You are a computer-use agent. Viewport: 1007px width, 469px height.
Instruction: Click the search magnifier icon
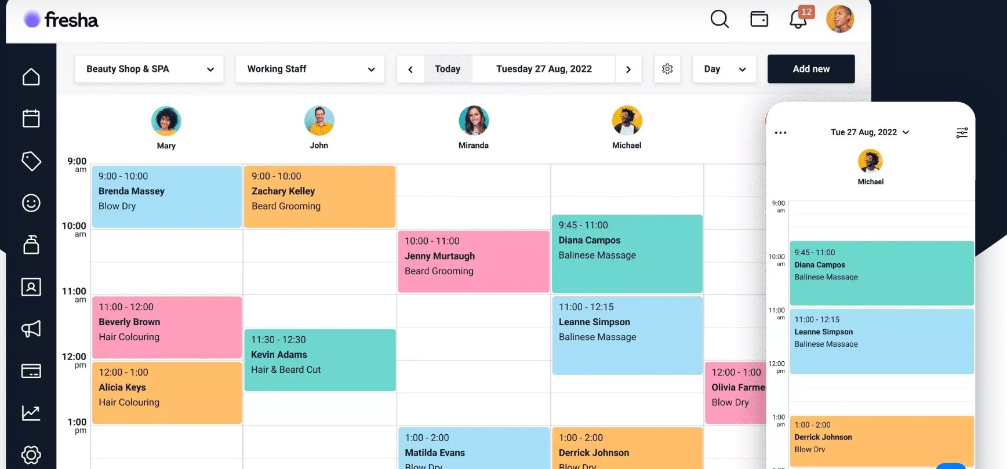(x=719, y=19)
